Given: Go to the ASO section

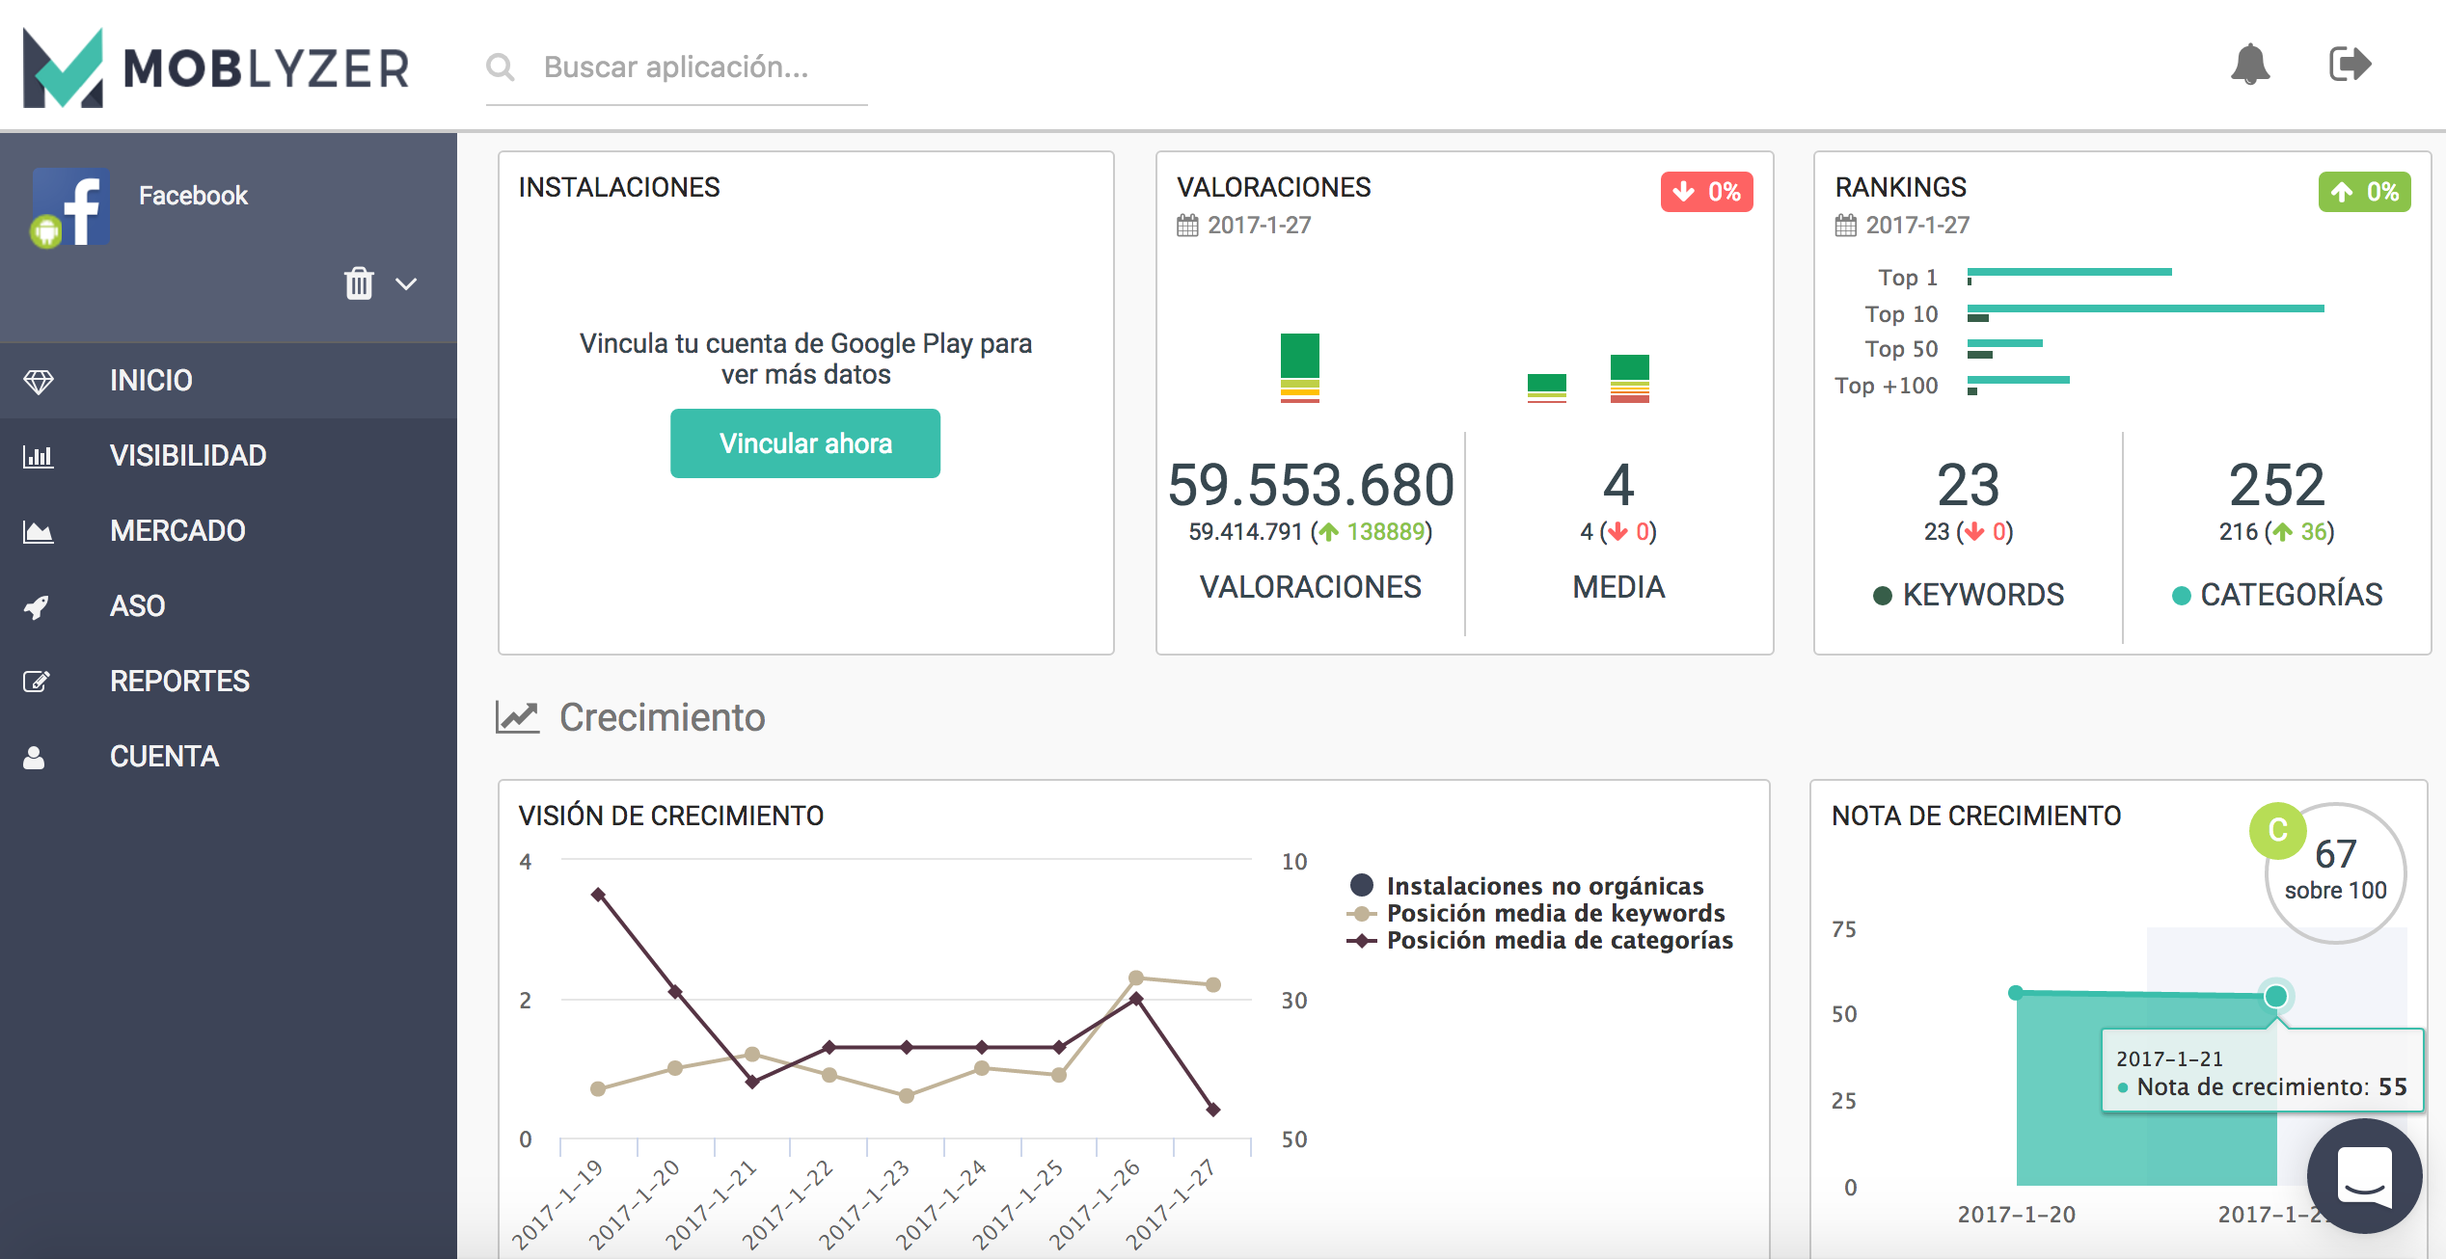Looking at the screenshot, I should coord(137,605).
